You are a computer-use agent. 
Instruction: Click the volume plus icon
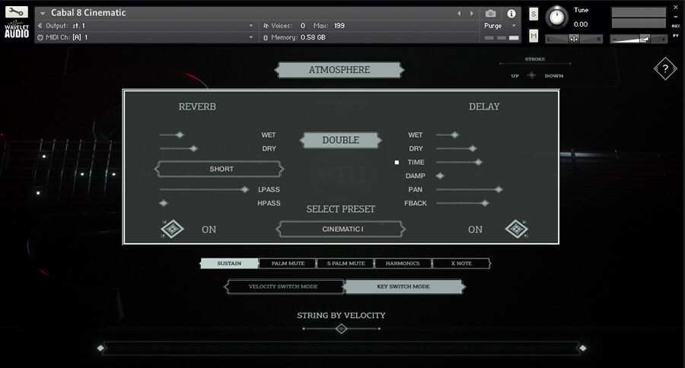pyautogui.click(x=663, y=40)
